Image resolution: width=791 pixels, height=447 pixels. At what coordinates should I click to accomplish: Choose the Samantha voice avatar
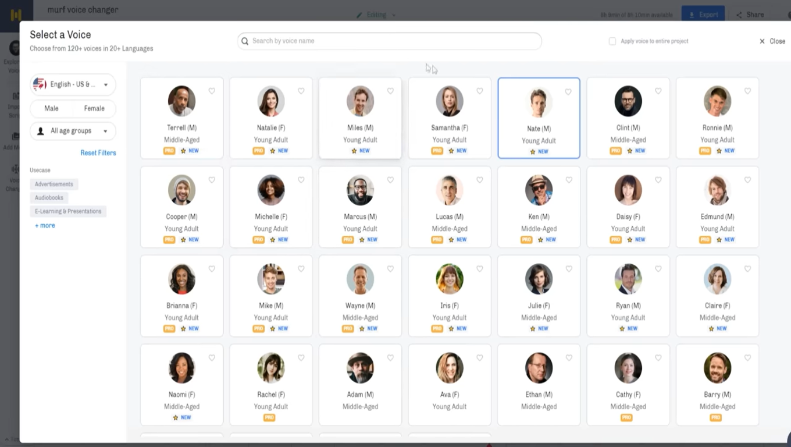tap(450, 101)
